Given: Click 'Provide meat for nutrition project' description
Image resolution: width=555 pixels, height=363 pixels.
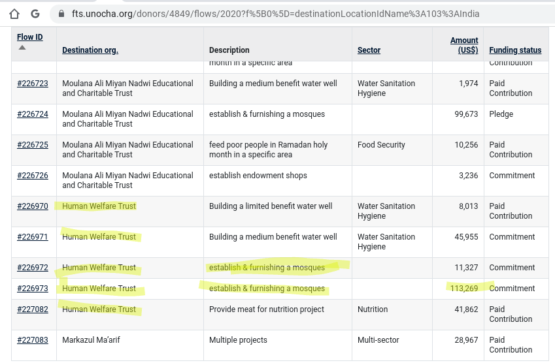Looking at the screenshot, I should coord(267,309).
